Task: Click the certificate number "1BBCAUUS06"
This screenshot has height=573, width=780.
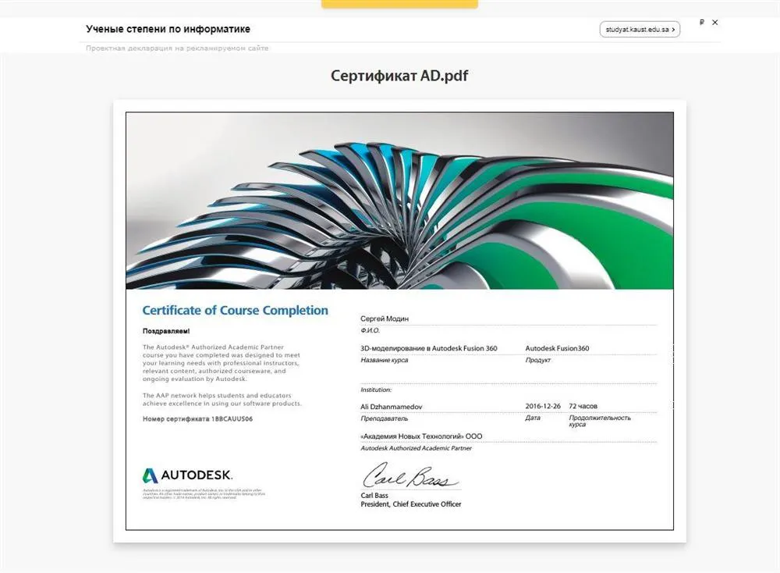Action: [232, 419]
